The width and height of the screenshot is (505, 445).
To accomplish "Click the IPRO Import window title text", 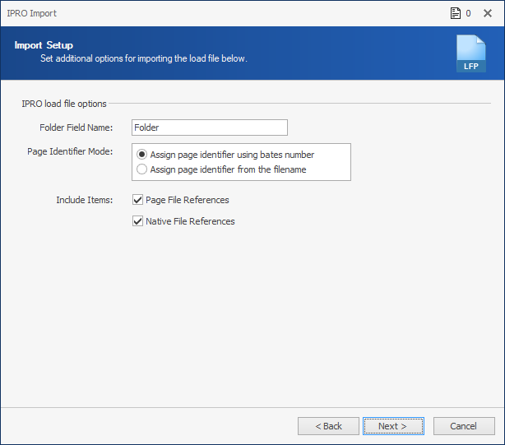I will click(x=31, y=13).
